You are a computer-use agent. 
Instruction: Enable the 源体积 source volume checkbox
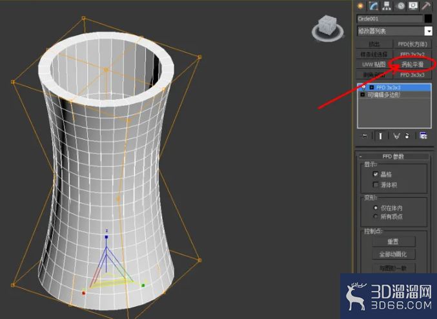pyautogui.click(x=376, y=184)
